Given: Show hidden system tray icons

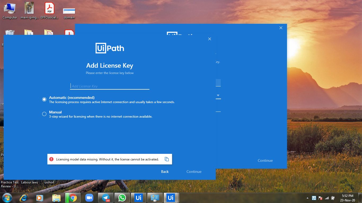Looking at the screenshot, I should tap(308, 198).
